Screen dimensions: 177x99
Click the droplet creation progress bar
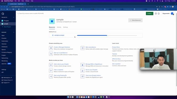coord(107,35)
